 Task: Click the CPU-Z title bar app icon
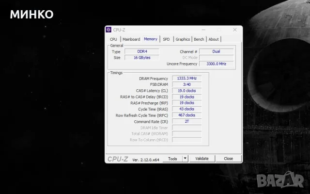[x=108, y=30]
